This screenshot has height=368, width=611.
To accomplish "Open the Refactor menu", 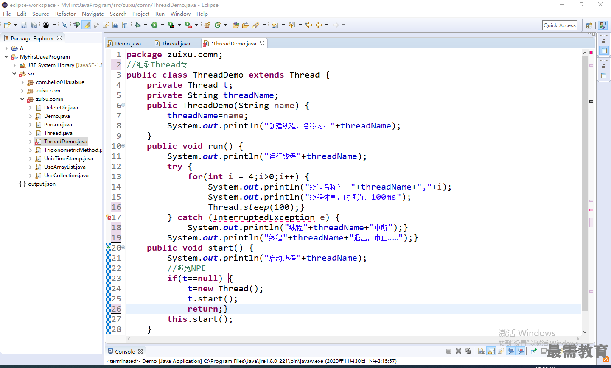I will 65,14.
